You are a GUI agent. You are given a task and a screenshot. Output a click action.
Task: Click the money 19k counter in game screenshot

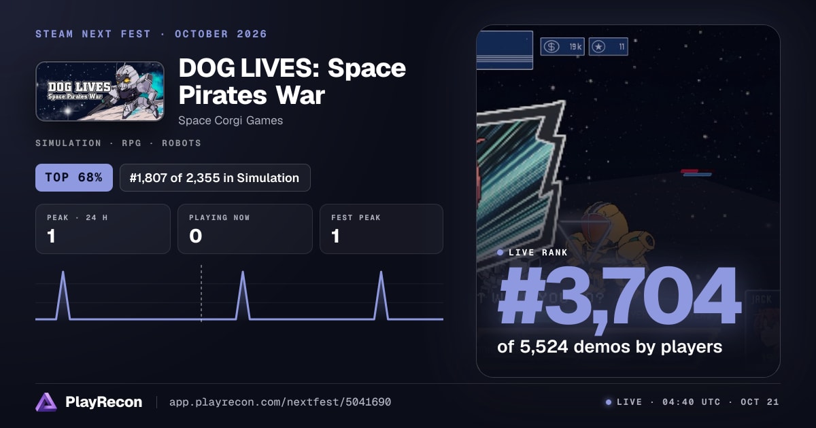click(x=562, y=47)
